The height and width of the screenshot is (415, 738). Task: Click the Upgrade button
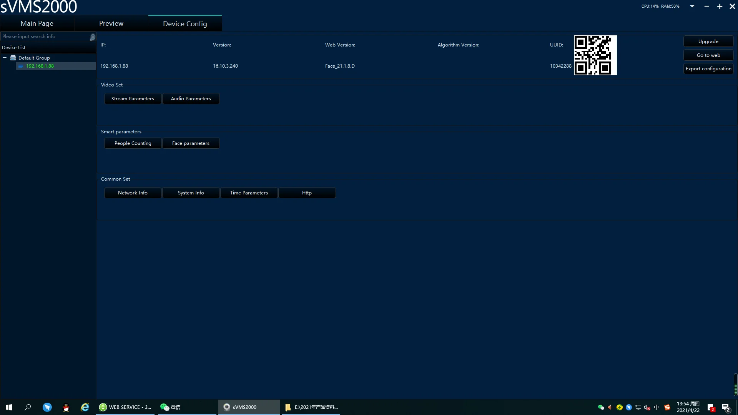point(708,41)
